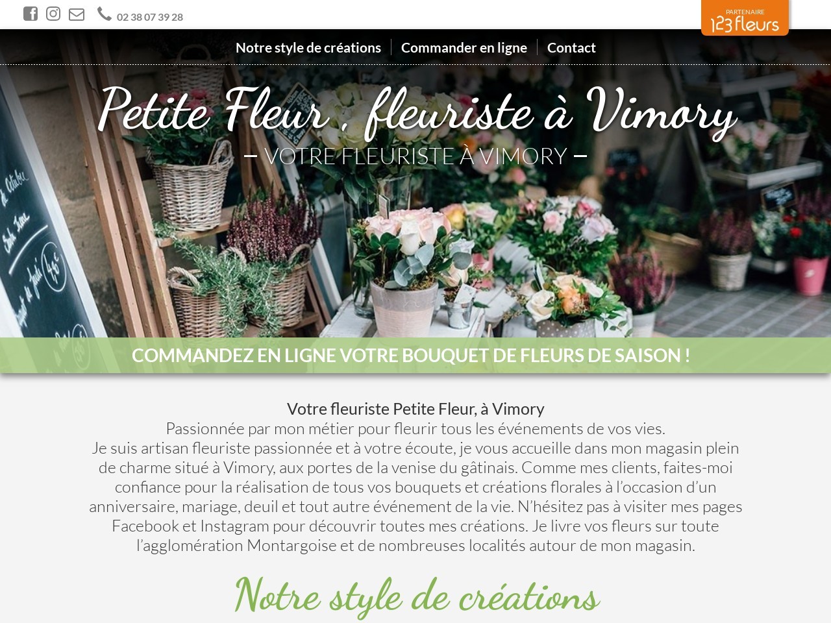
Task: Open the Facebook page icon
Action: pyautogui.click(x=31, y=14)
